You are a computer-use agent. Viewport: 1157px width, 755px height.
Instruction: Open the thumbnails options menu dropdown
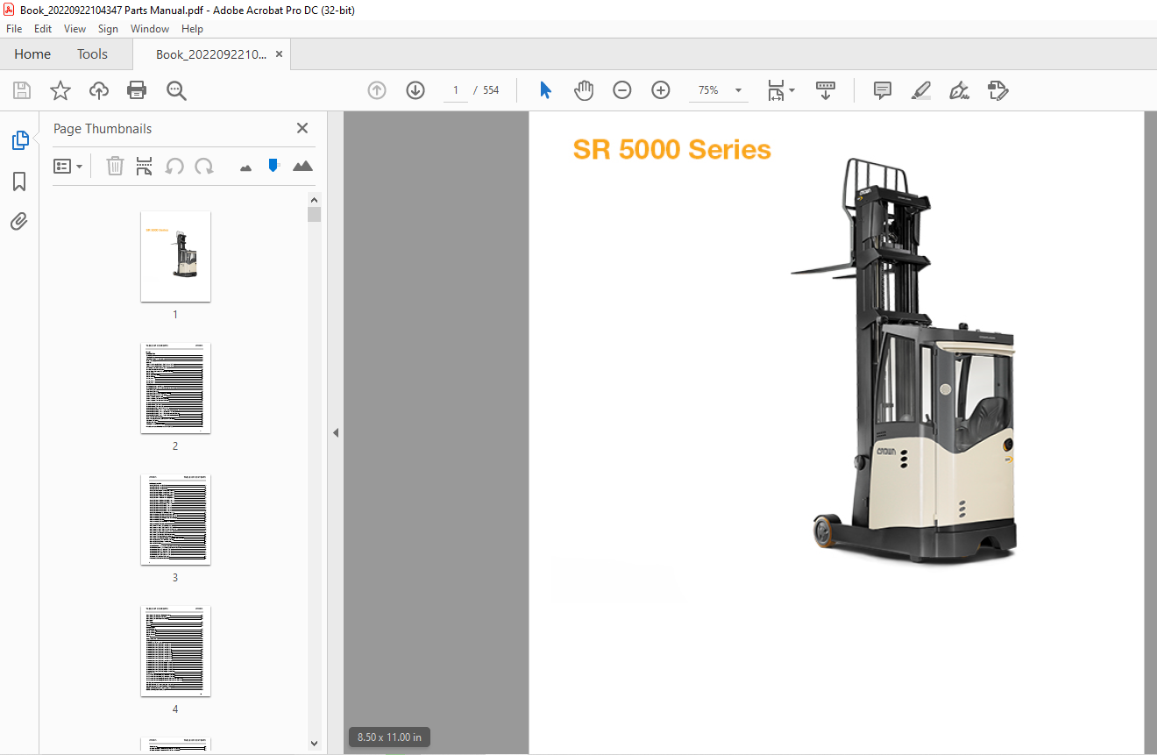pos(68,166)
